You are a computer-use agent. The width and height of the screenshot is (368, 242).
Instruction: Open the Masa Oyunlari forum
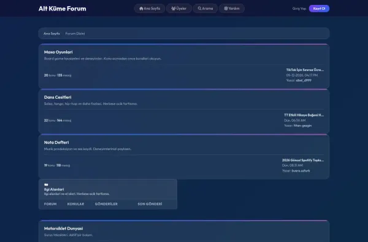click(x=58, y=52)
